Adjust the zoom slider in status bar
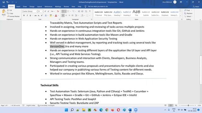Image resolution: width=202 pixels, height=113 pixels. point(188,105)
